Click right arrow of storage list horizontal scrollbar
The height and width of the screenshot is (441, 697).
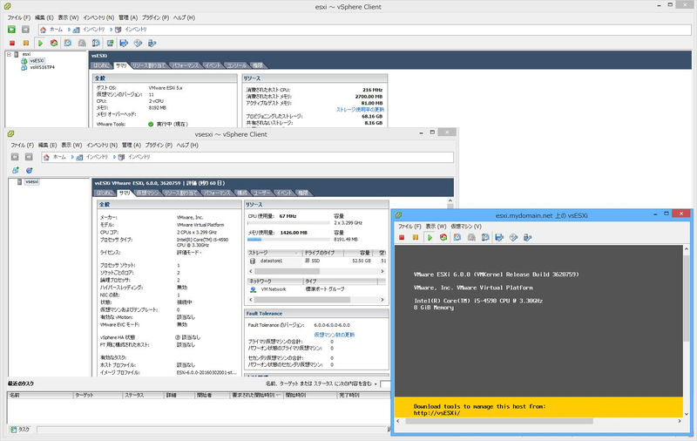point(382,271)
